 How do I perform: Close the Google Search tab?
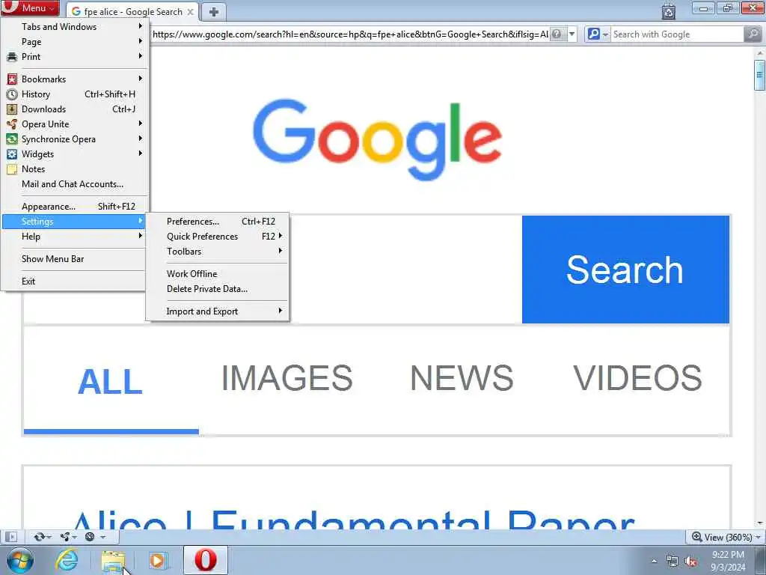[x=191, y=12]
